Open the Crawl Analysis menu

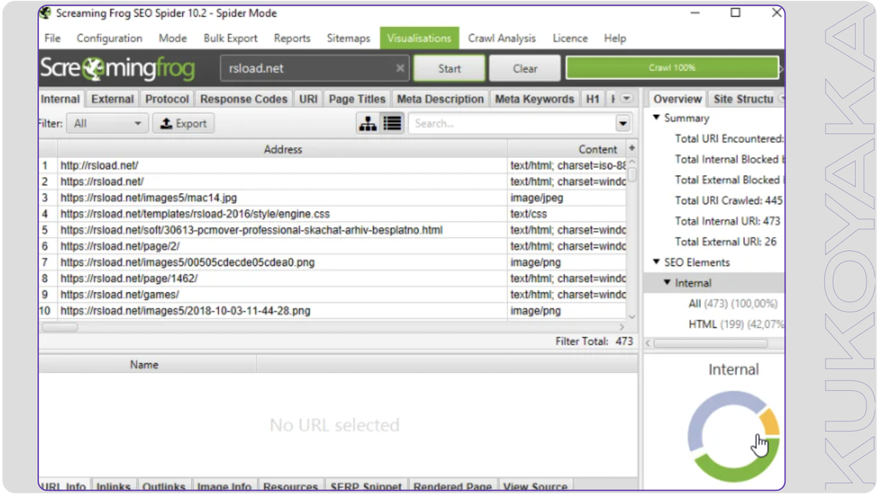point(502,38)
